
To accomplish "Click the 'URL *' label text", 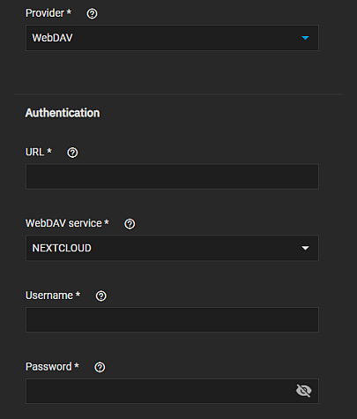I will (x=39, y=152).
